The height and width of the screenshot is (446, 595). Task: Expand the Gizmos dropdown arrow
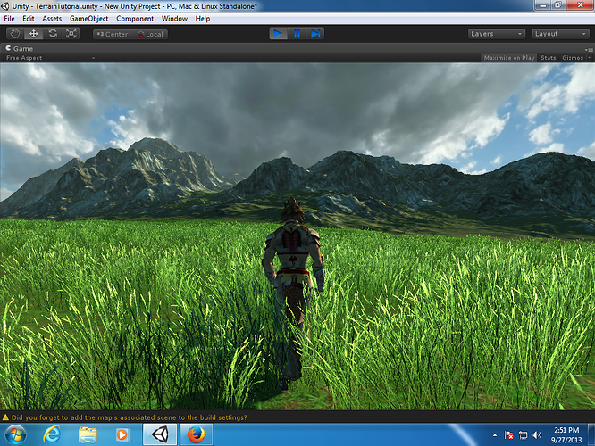click(590, 58)
